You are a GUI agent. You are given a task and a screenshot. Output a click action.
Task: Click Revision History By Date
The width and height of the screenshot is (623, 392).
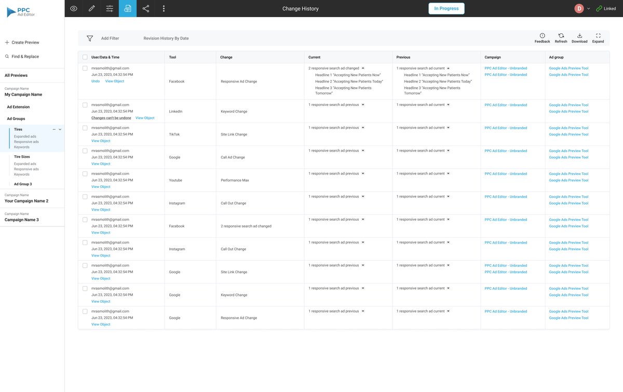point(166,38)
